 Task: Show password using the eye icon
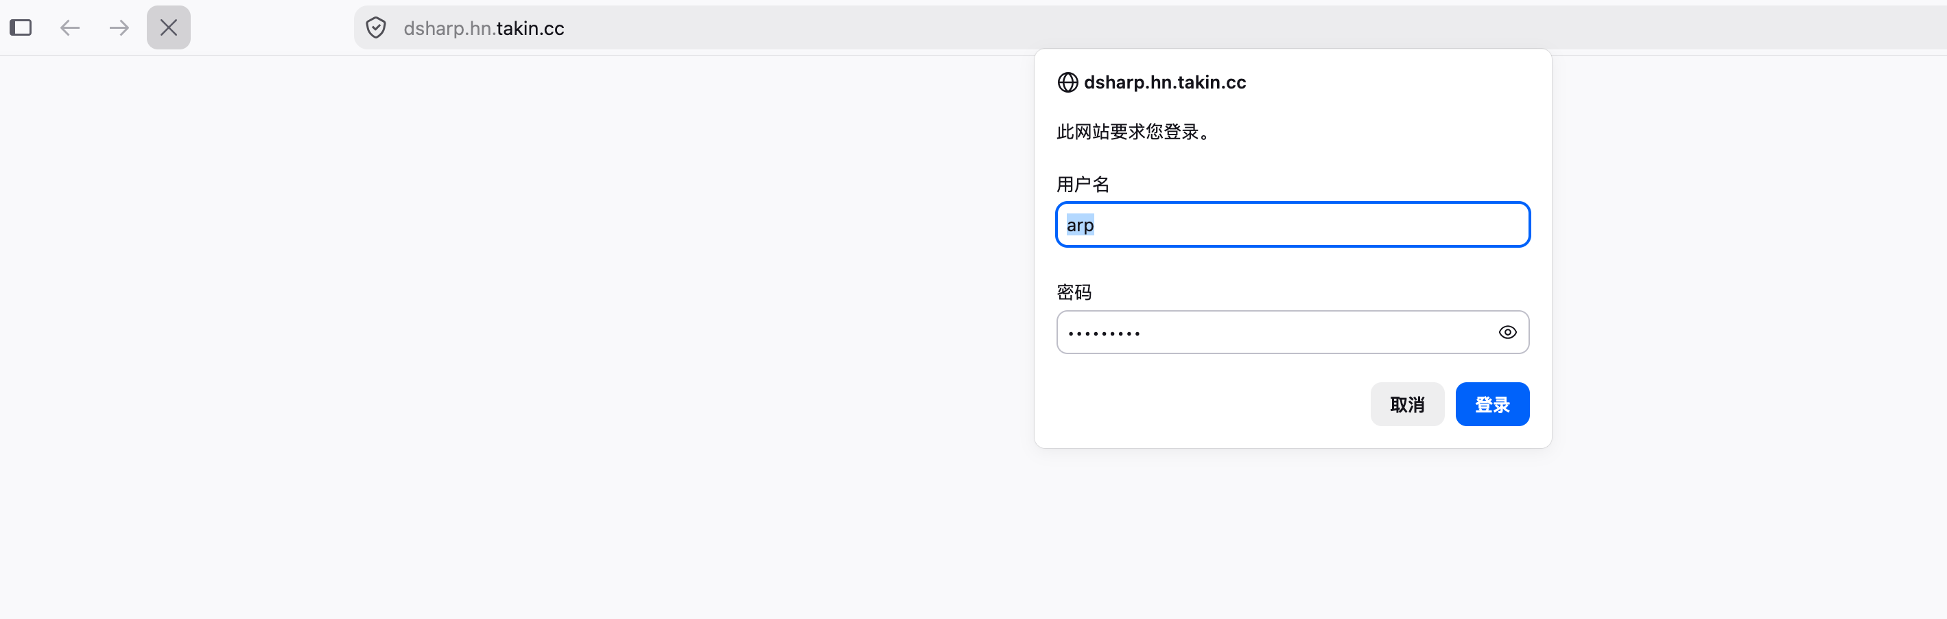1507,333
